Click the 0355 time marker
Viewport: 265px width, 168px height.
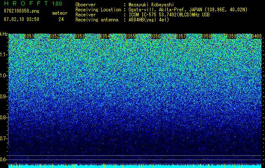coord(130,36)
